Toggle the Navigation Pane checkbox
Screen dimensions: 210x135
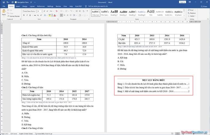tap(16, 2)
